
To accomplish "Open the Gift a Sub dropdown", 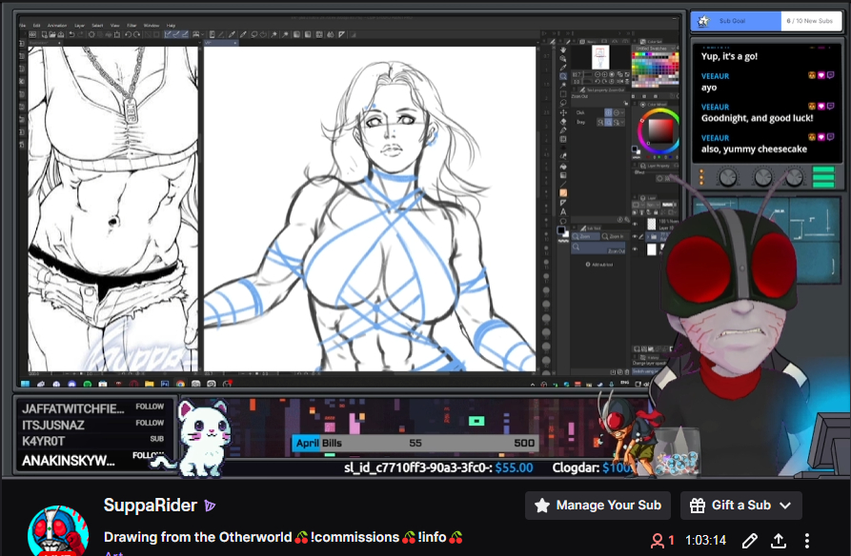I will (x=741, y=506).
